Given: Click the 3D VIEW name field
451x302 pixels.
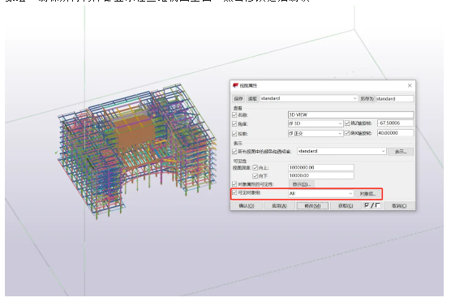Looking at the screenshot, I should (x=351, y=114).
